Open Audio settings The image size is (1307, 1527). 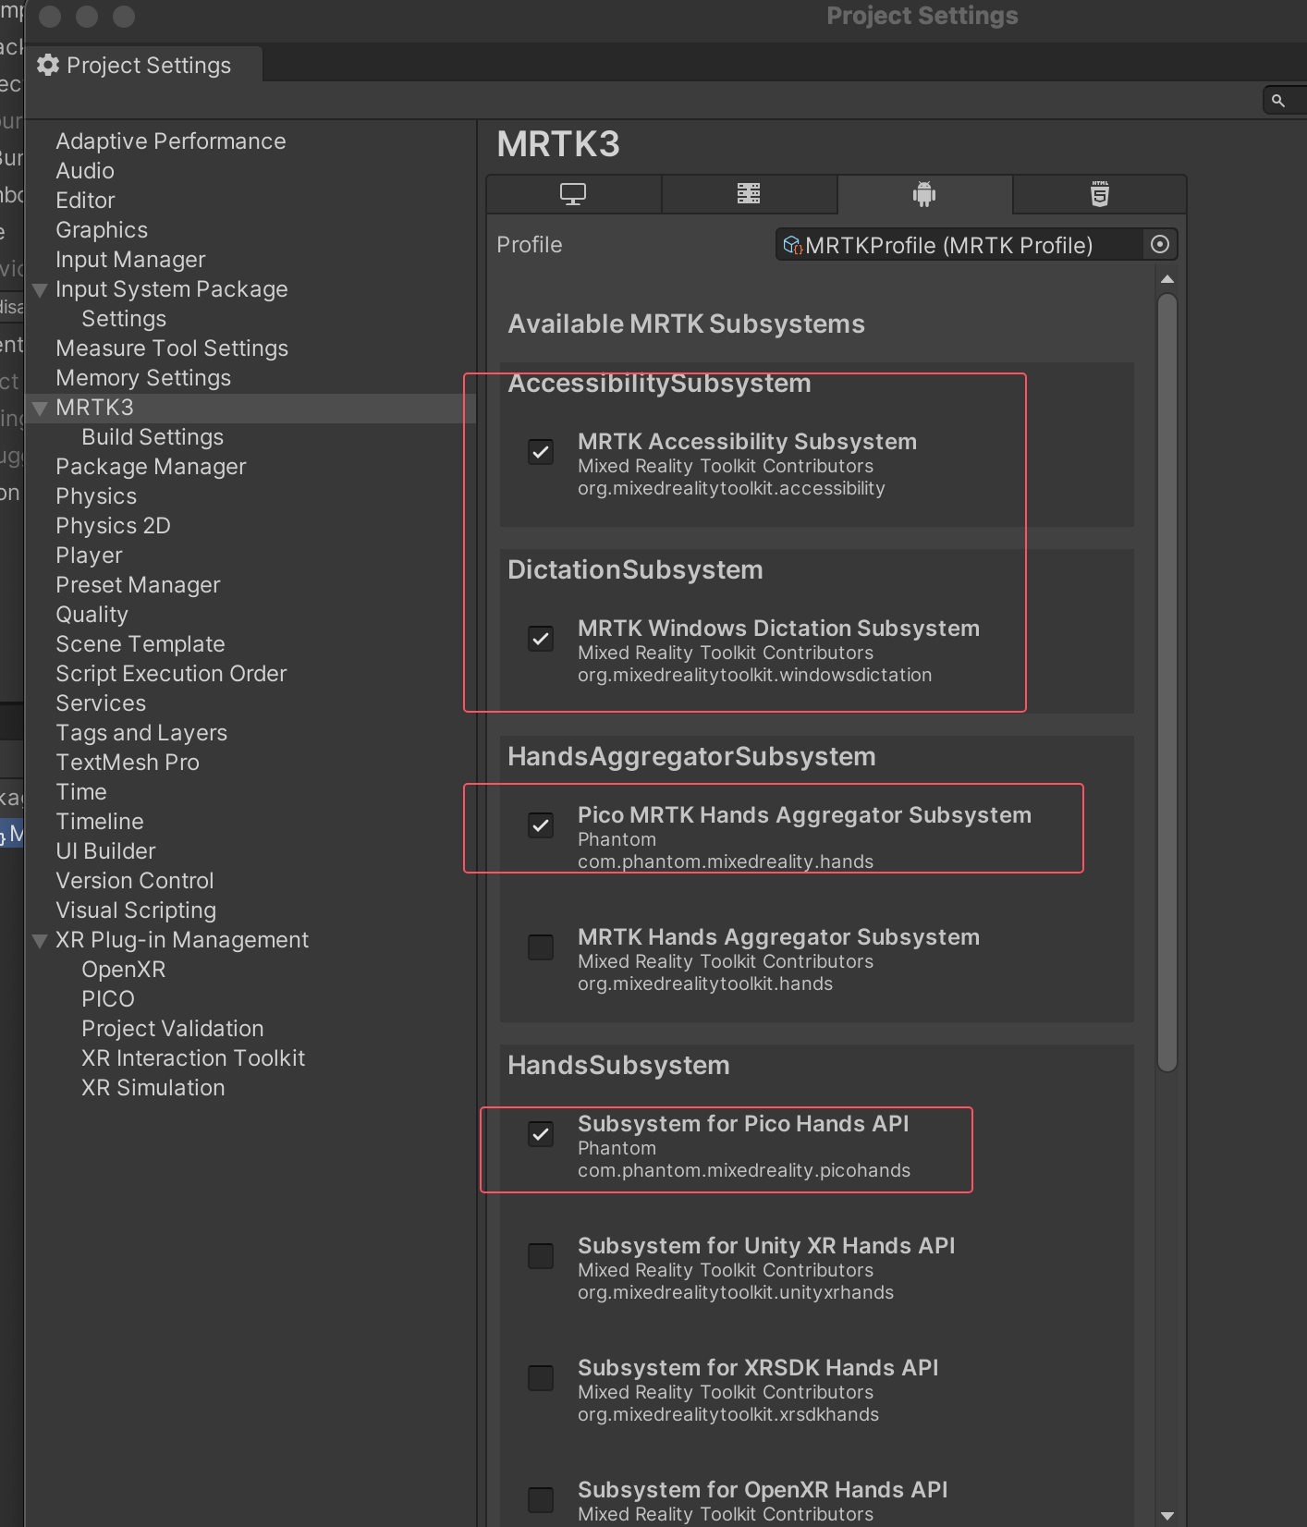(85, 171)
